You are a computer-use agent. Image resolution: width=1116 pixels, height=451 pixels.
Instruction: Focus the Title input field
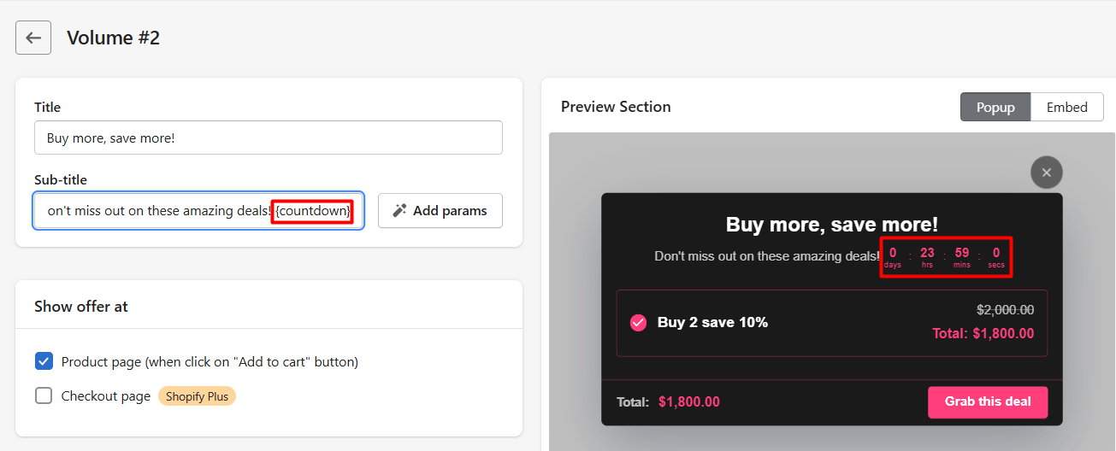point(269,138)
